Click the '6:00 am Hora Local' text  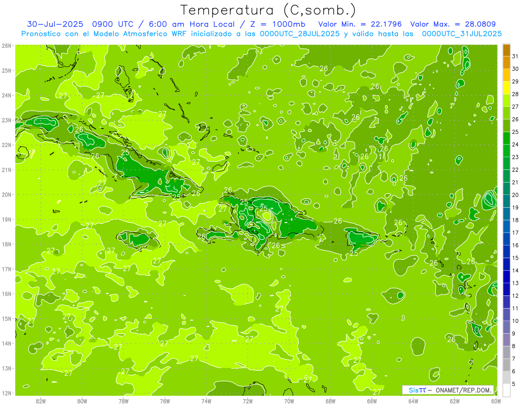coord(192,24)
